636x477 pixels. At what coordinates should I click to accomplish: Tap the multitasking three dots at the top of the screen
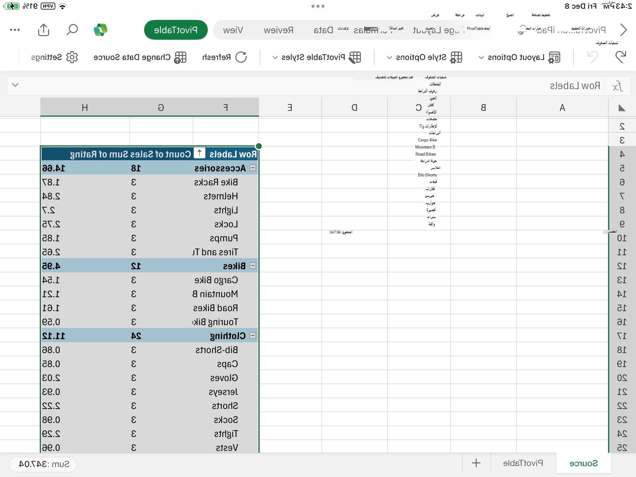(318, 6)
